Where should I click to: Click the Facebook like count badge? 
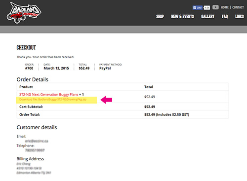point(207,7)
